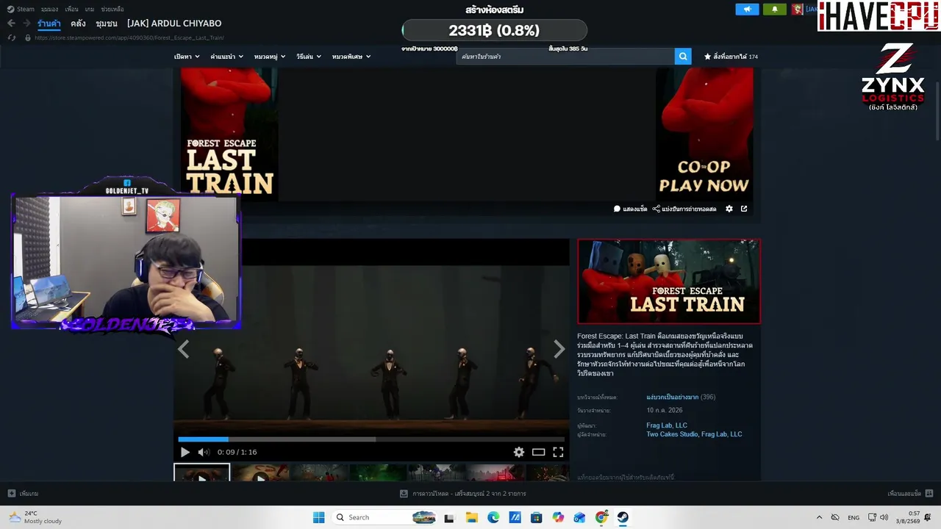Show hidden system tray icons

point(820,517)
